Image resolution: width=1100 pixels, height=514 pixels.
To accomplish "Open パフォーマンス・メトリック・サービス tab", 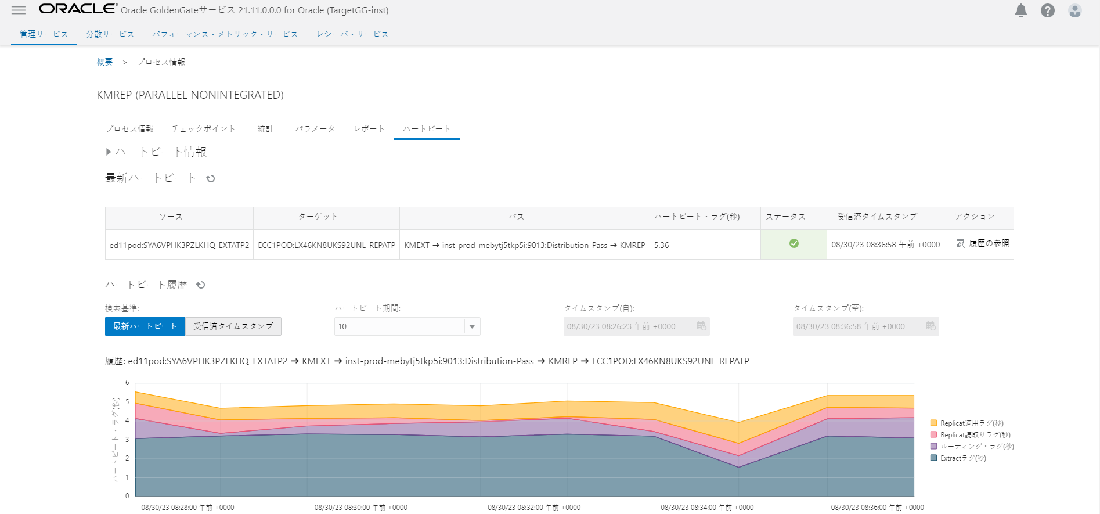I will 225,34.
